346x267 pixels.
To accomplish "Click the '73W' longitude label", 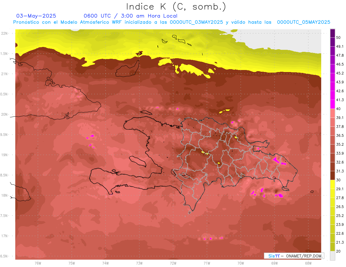I will tap(139, 263).
